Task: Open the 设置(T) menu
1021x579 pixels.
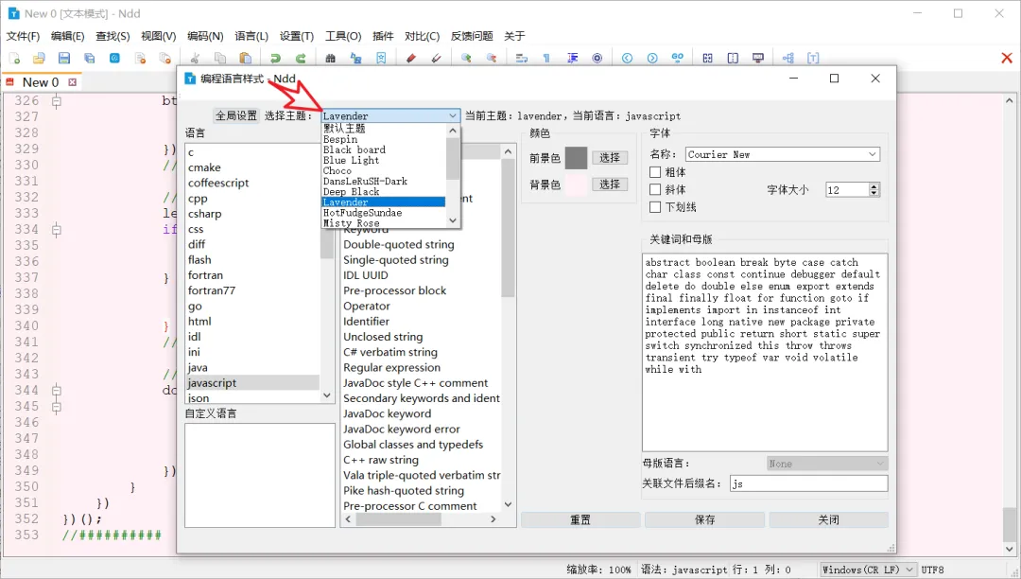Action: [x=296, y=36]
